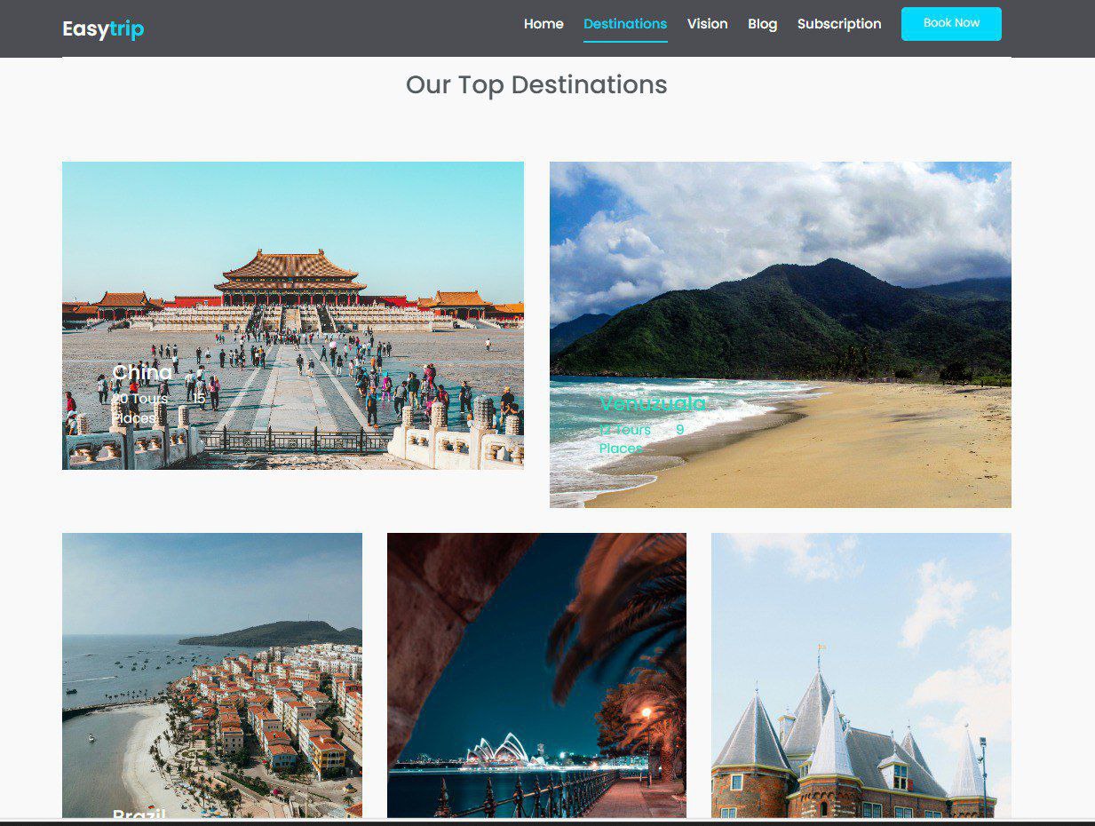Open the Brazil destination card
Image resolution: width=1095 pixels, height=826 pixels.
tap(211, 675)
